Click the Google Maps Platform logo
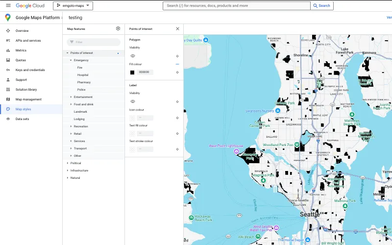This screenshot has height=245, width=392. pyautogui.click(x=8, y=18)
